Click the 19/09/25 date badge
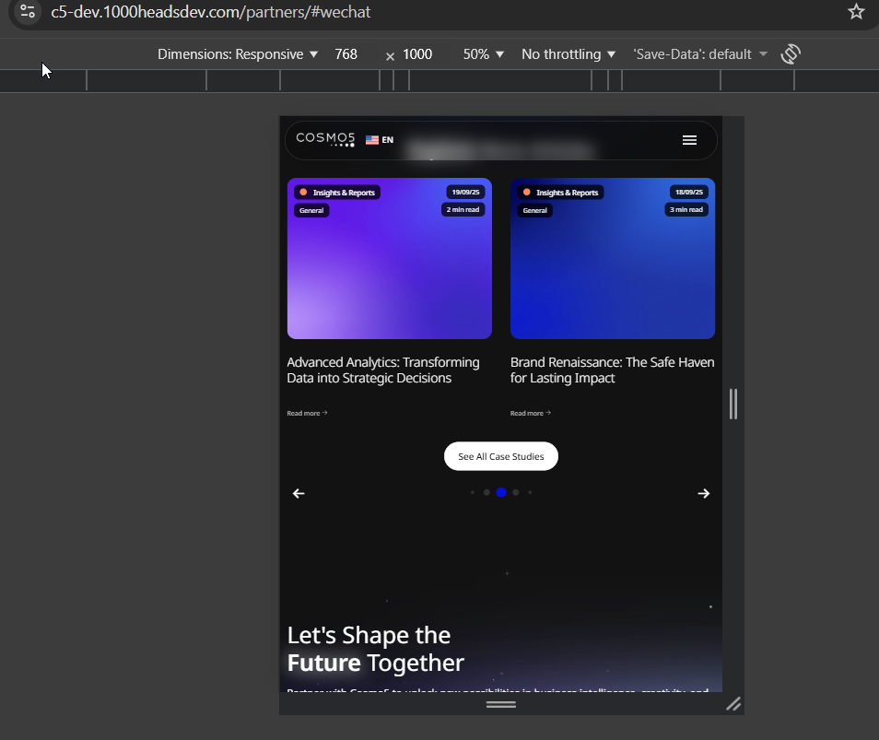 point(466,192)
